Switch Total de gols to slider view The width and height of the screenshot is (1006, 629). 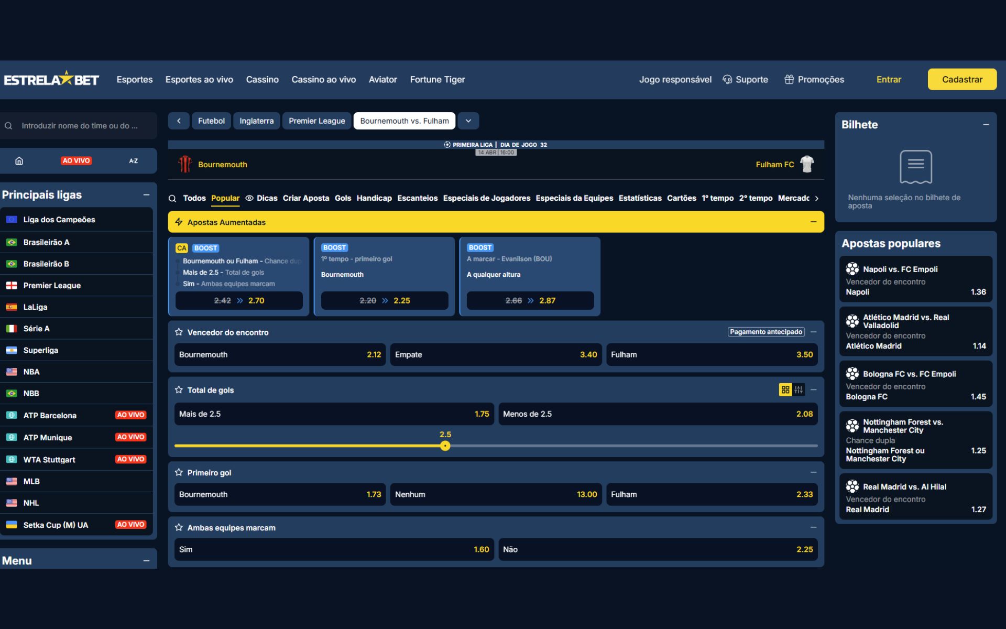coord(798,389)
